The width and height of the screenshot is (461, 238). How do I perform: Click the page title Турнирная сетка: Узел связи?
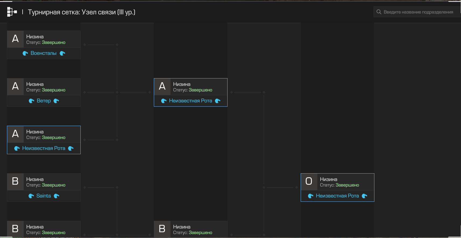pyautogui.click(x=81, y=12)
